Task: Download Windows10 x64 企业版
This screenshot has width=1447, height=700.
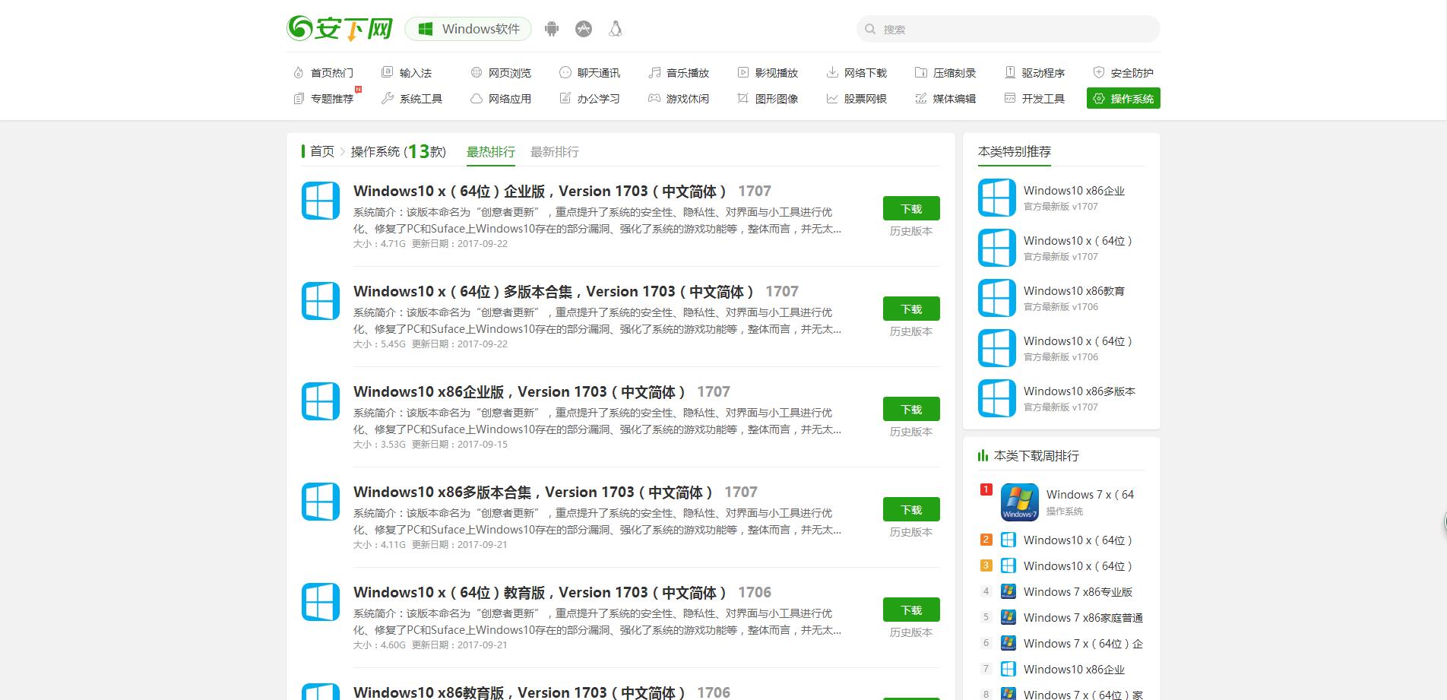Action: [911, 208]
